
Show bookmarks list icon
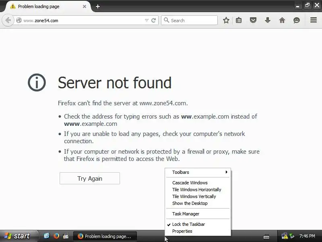239,21
